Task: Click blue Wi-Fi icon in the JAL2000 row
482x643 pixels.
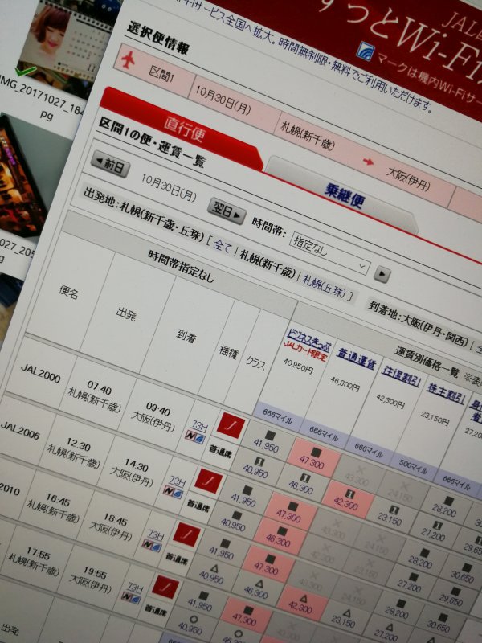Action: pos(199,439)
